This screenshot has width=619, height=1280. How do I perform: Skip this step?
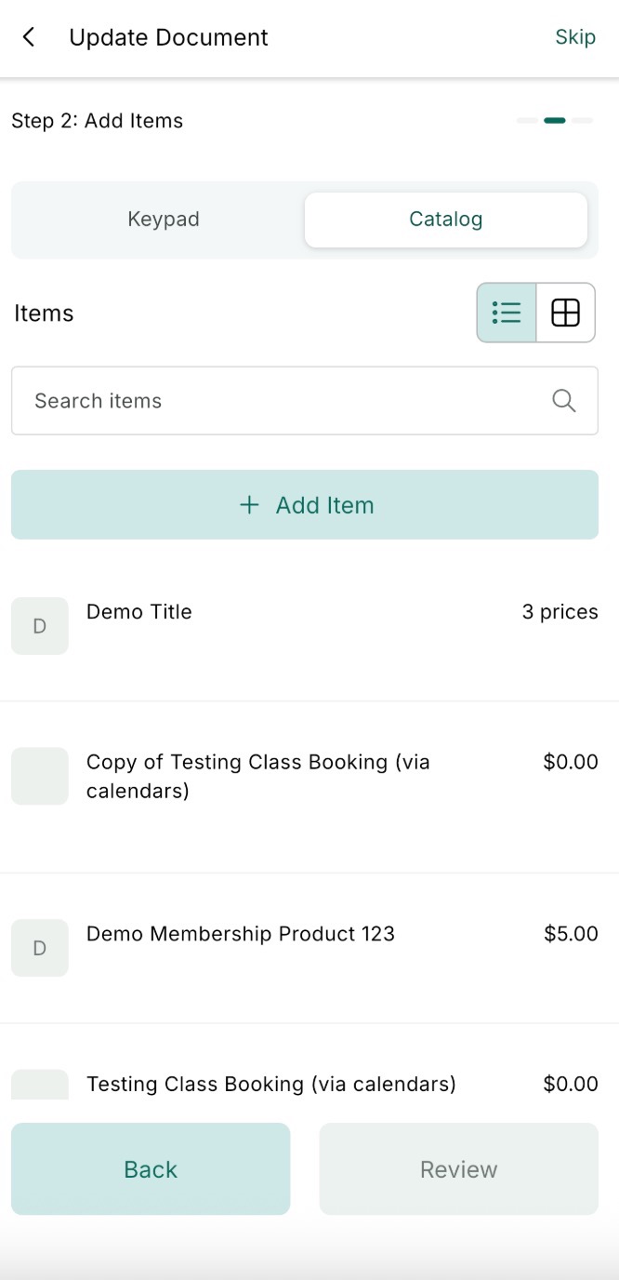tap(575, 37)
